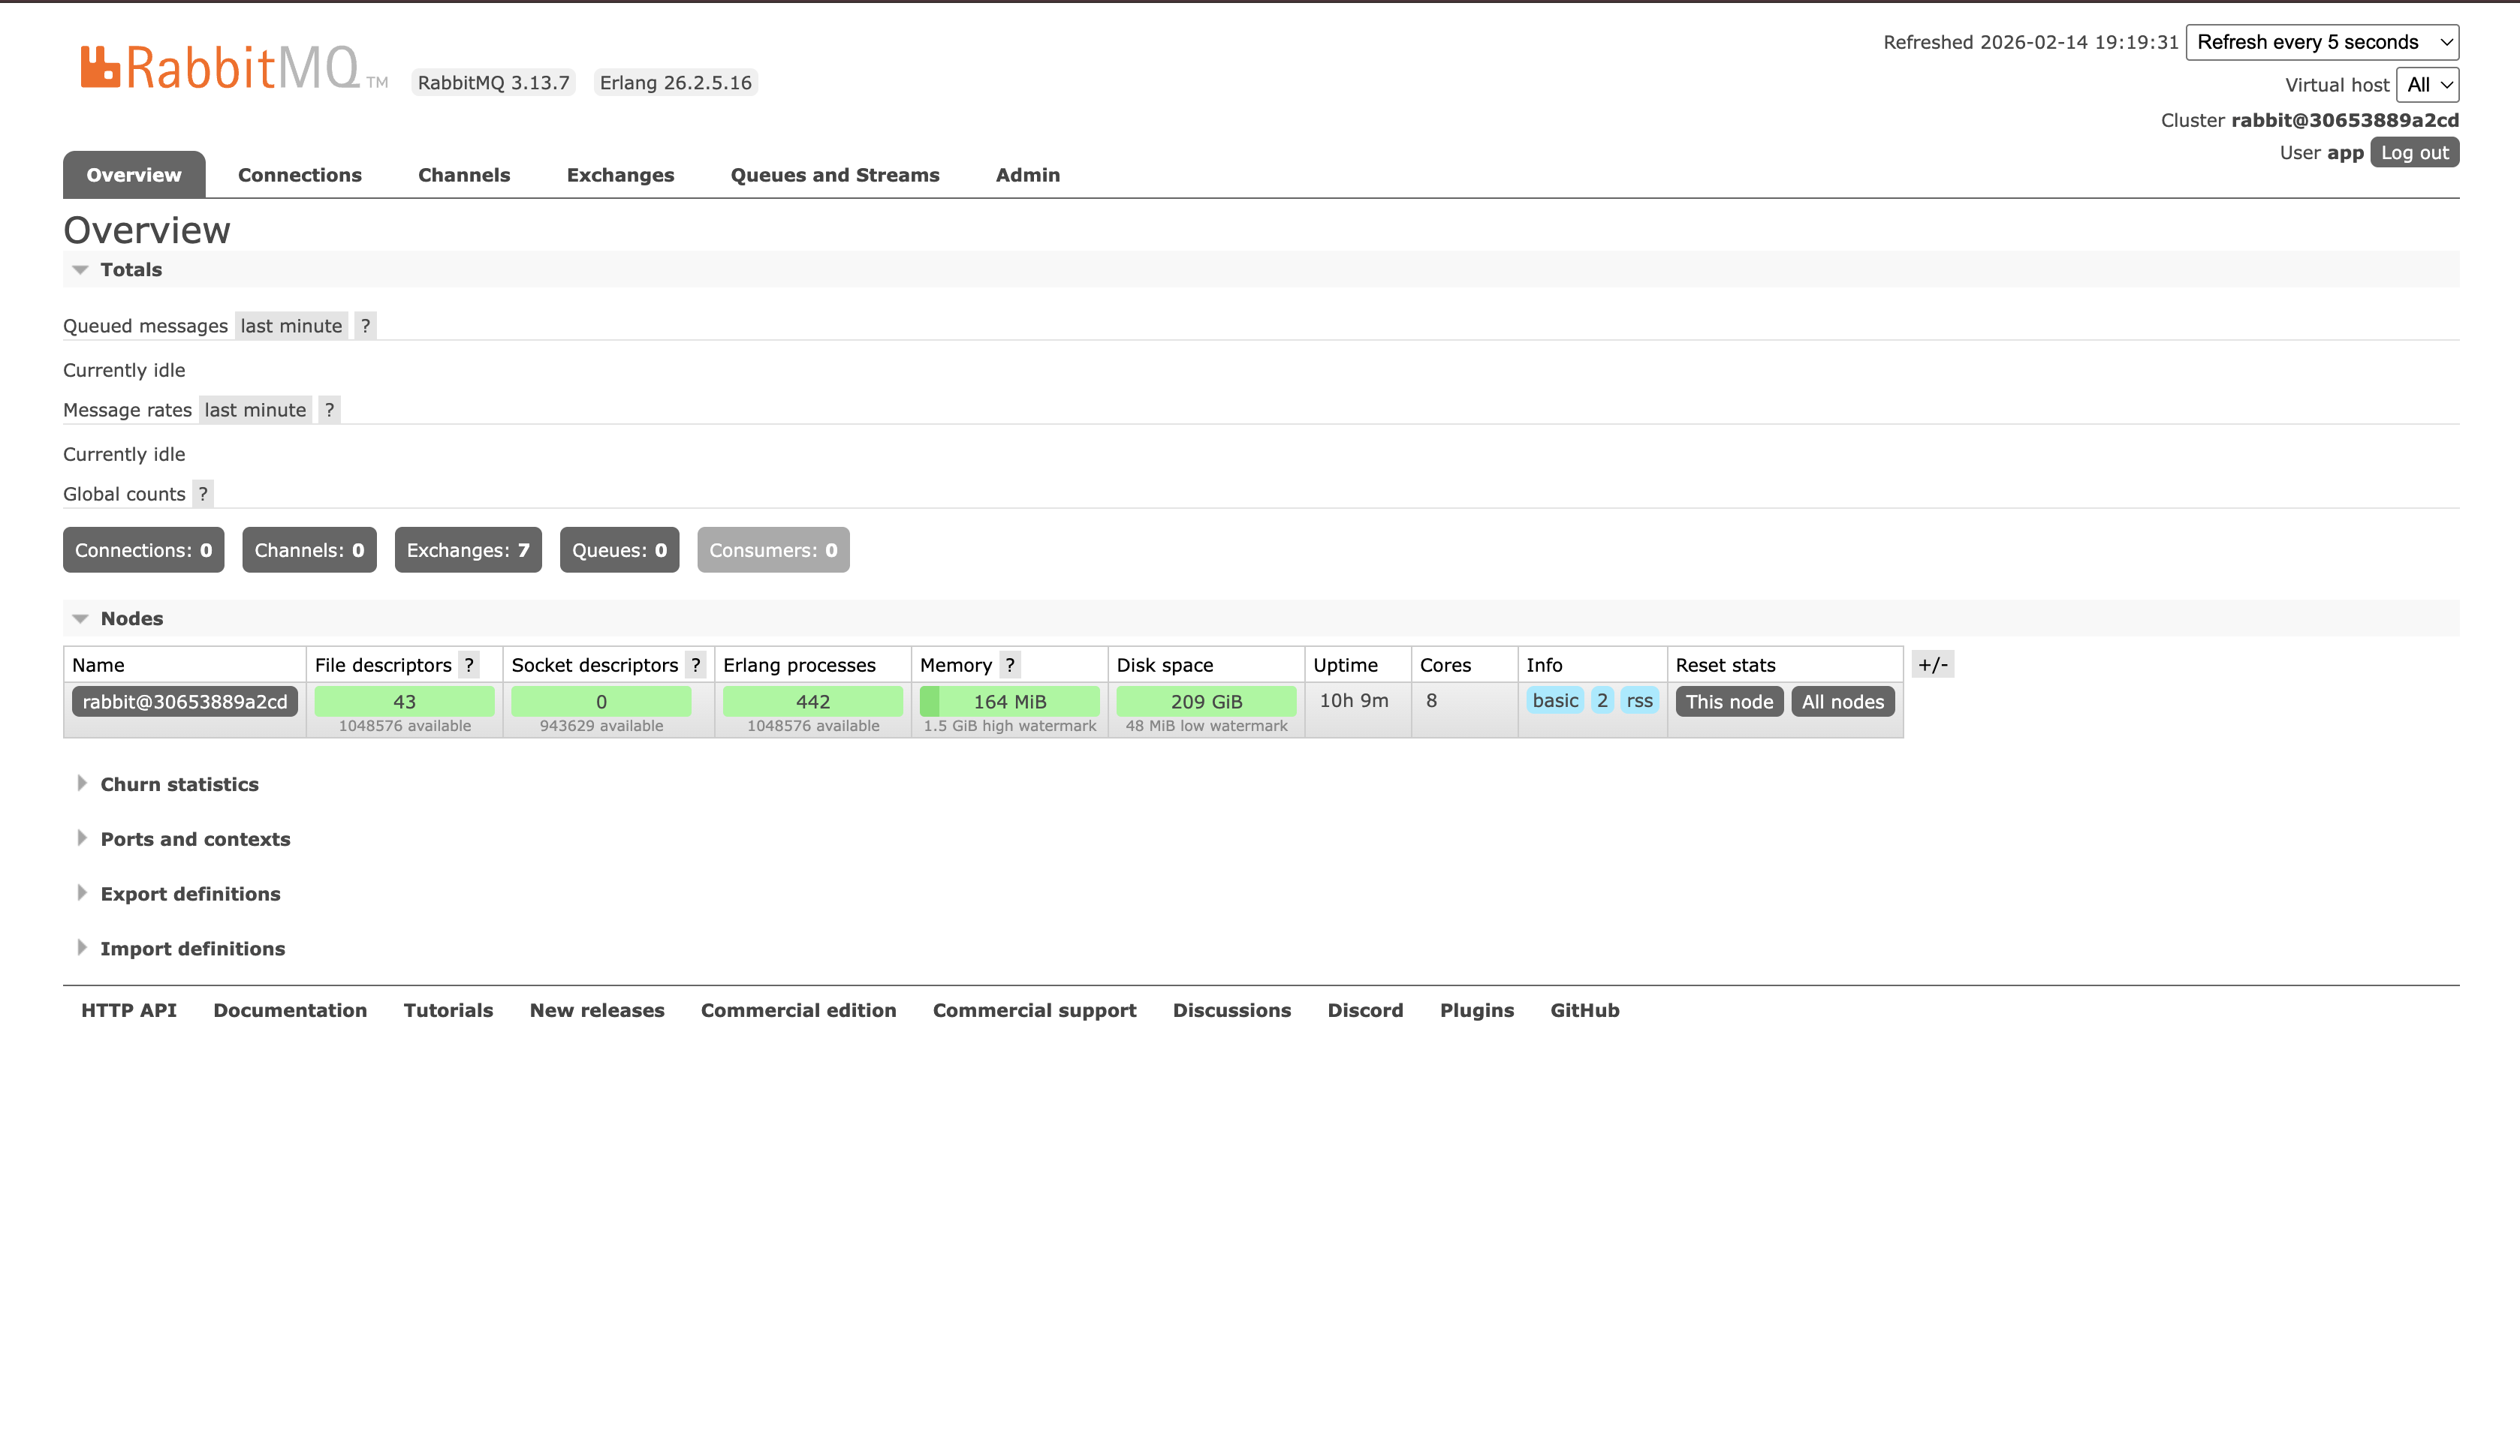Click help icon next to Queued messages
Screen dimensions: 2520x1456
(x=365, y=326)
